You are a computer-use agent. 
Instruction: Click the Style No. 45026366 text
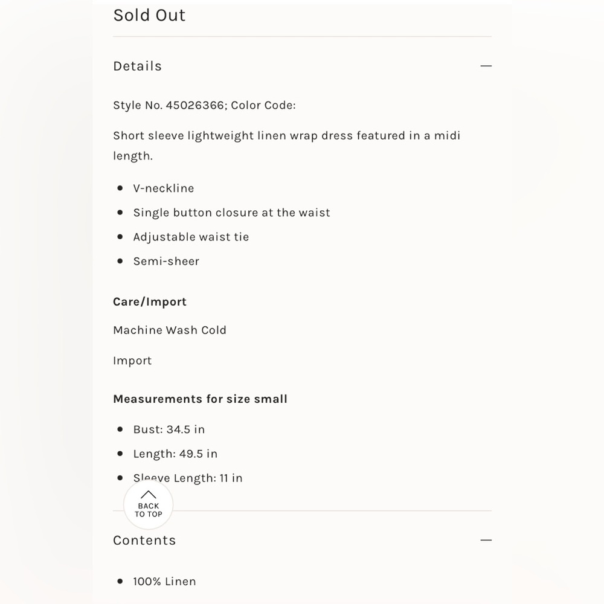coord(170,105)
